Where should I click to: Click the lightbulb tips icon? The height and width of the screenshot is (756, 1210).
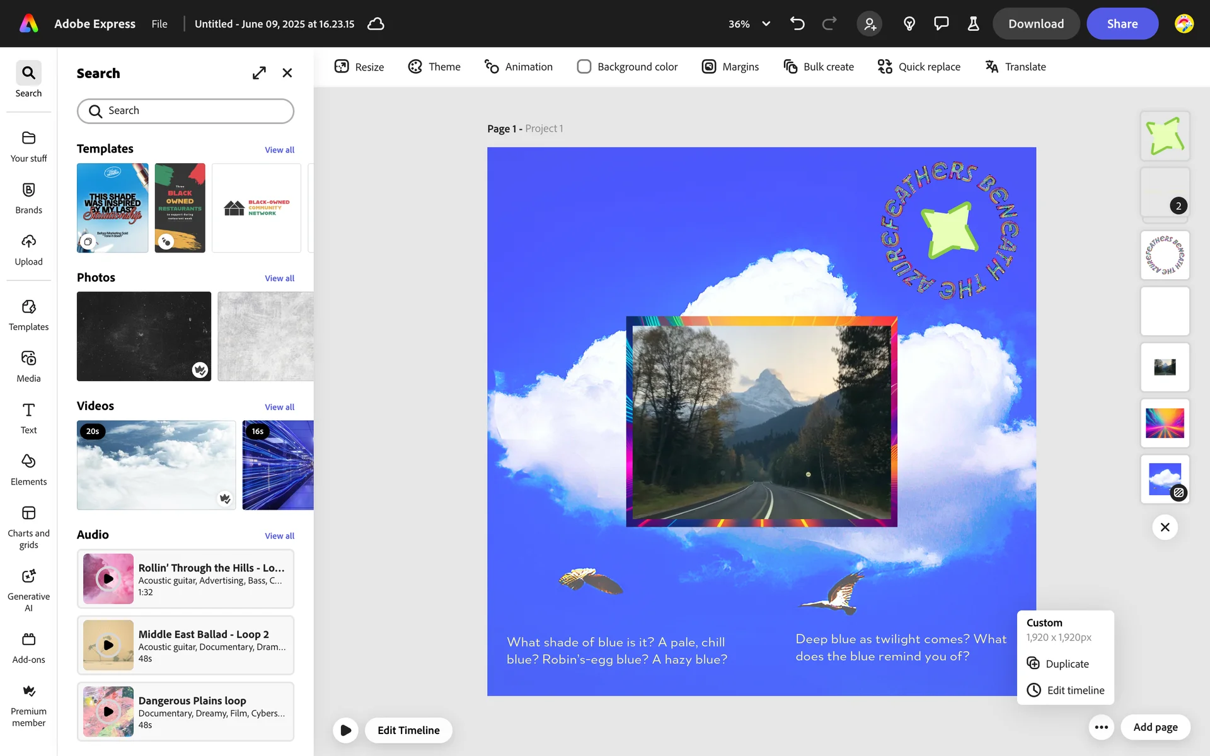click(x=909, y=24)
